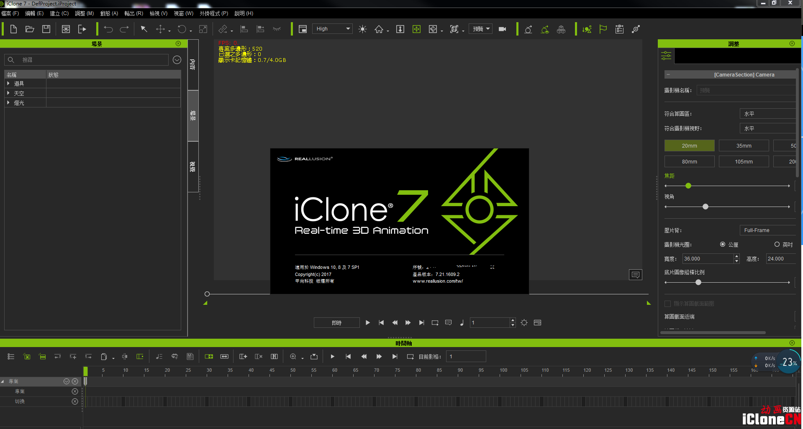Toggle the 專案 track circle-x icon
This screenshot has height=429, width=803.
click(75, 391)
